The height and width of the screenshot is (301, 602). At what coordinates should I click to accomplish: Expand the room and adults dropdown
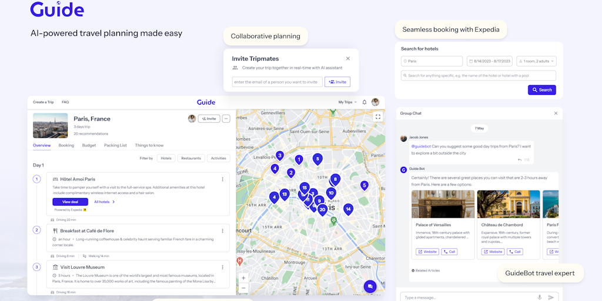pyautogui.click(x=536, y=61)
